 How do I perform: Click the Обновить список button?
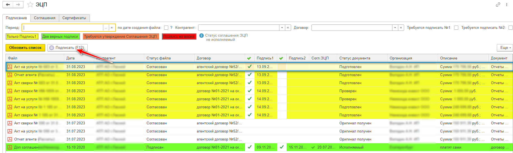(x=25, y=48)
